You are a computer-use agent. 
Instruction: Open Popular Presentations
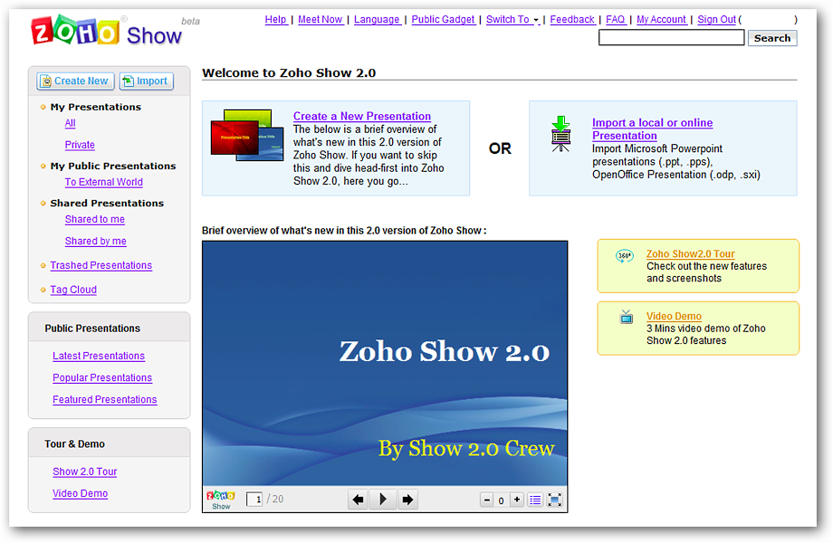pos(102,378)
